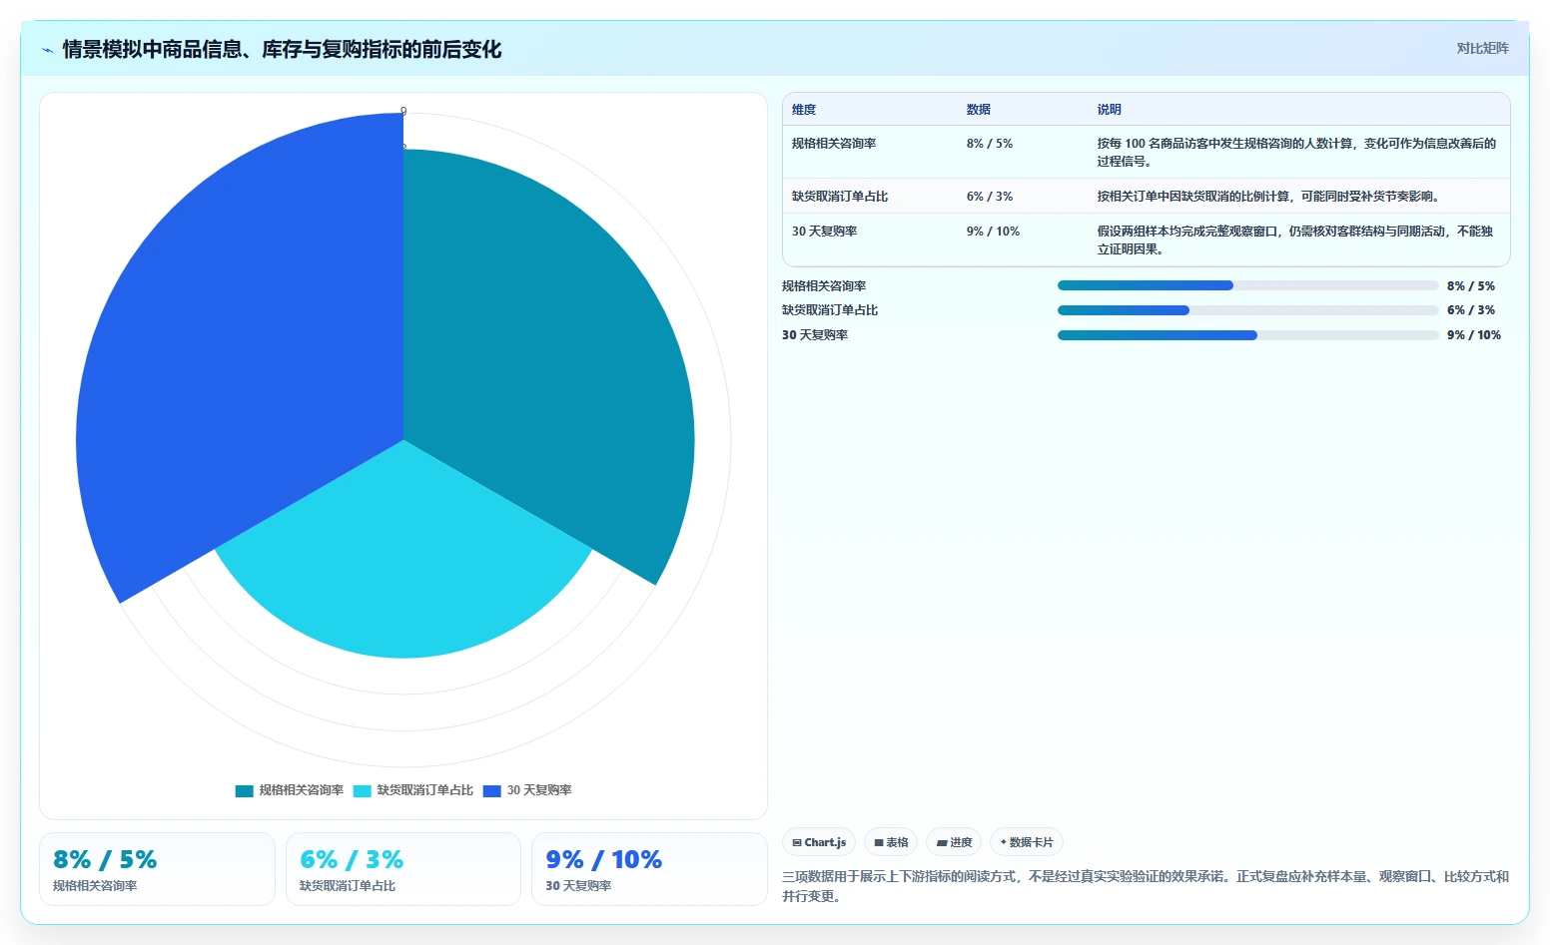The width and height of the screenshot is (1550, 945).
Task: Click the 规格相关咨询率 progress bar
Action: pyautogui.click(x=1247, y=285)
